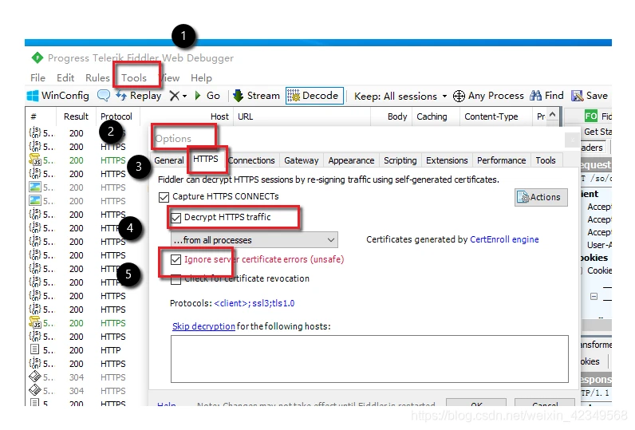The width and height of the screenshot is (635, 430).
Task: Click the FO FiddlerOrchestra icon tab
Action: click(591, 116)
